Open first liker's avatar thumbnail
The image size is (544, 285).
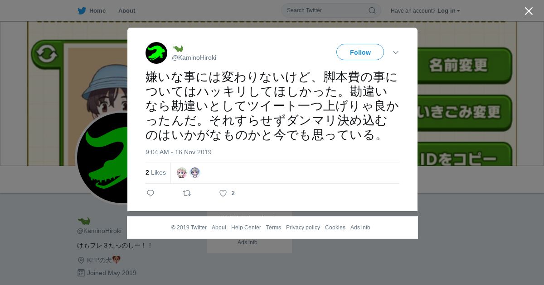pyautogui.click(x=182, y=172)
